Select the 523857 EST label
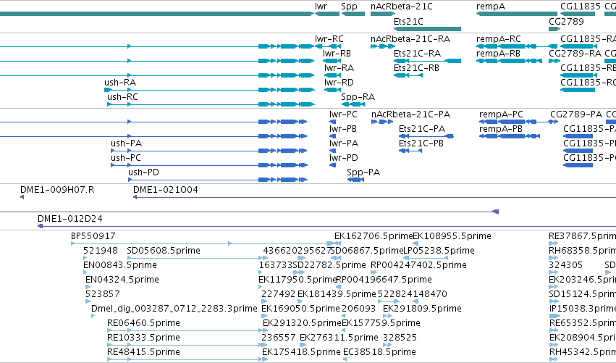This screenshot has height=363, width=616. [103, 295]
